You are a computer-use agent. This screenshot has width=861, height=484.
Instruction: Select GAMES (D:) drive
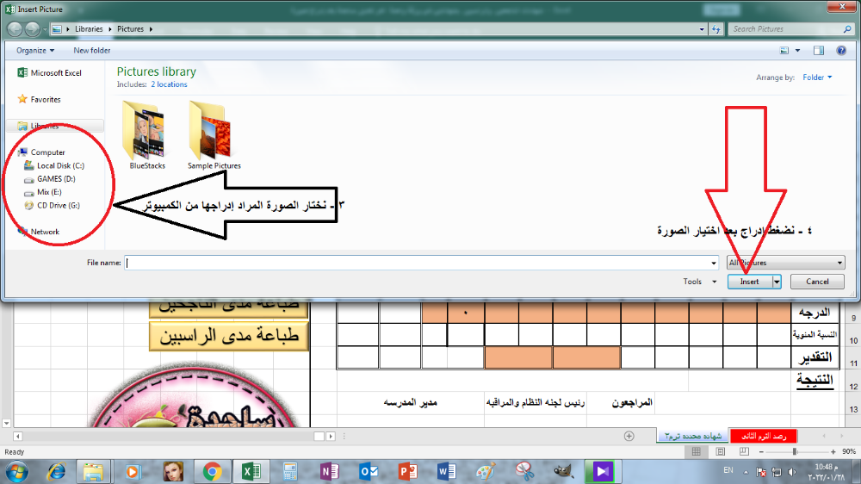(x=49, y=178)
